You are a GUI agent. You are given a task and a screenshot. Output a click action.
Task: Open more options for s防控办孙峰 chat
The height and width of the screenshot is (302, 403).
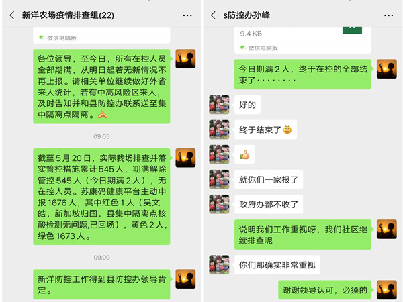tap(388, 15)
